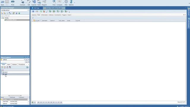Select the root@localhost connection tree item

click(12, 20)
